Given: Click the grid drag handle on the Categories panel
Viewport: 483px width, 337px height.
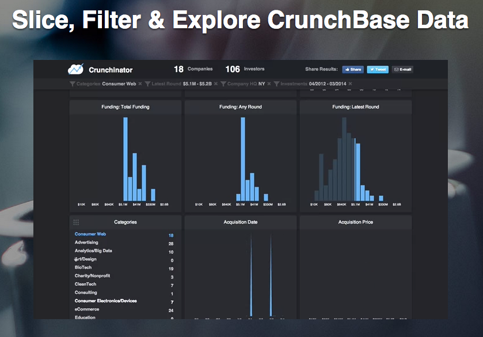Looking at the screenshot, I should click(75, 222).
